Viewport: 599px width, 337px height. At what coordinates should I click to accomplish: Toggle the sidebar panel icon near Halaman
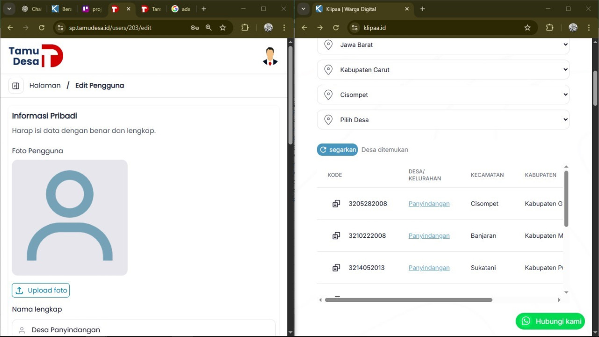click(x=16, y=86)
